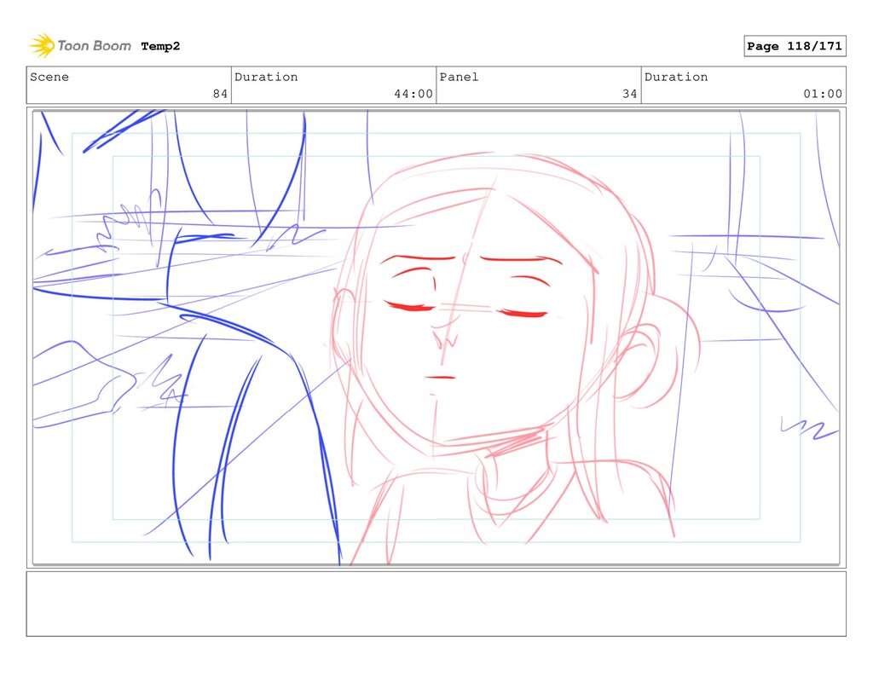Viewport: 873px width, 676px height.
Task: Select the Panel label in header table
Action: click(459, 77)
